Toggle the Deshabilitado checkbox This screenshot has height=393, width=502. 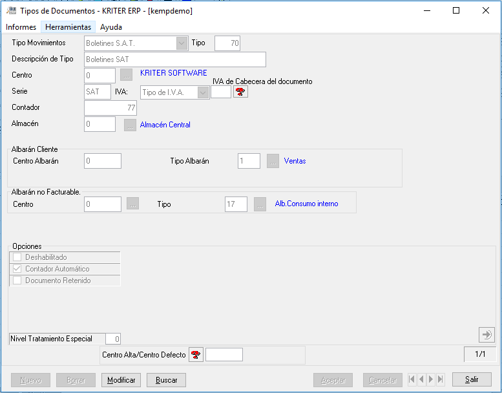[x=17, y=257]
